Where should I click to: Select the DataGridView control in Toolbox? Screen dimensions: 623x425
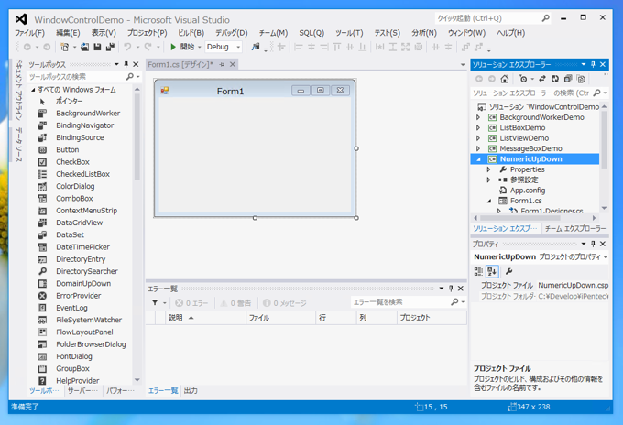(x=80, y=223)
